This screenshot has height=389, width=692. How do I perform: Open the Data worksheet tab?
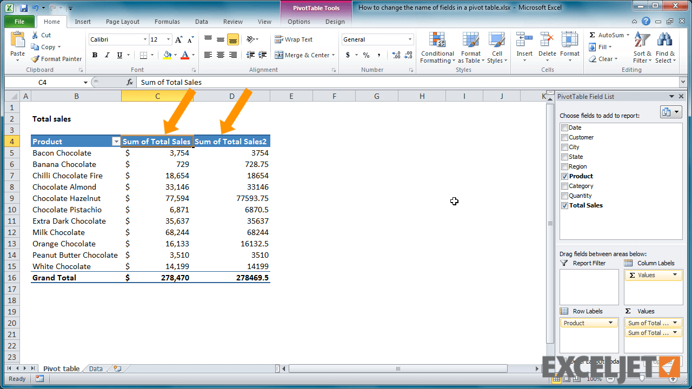(x=95, y=368)
